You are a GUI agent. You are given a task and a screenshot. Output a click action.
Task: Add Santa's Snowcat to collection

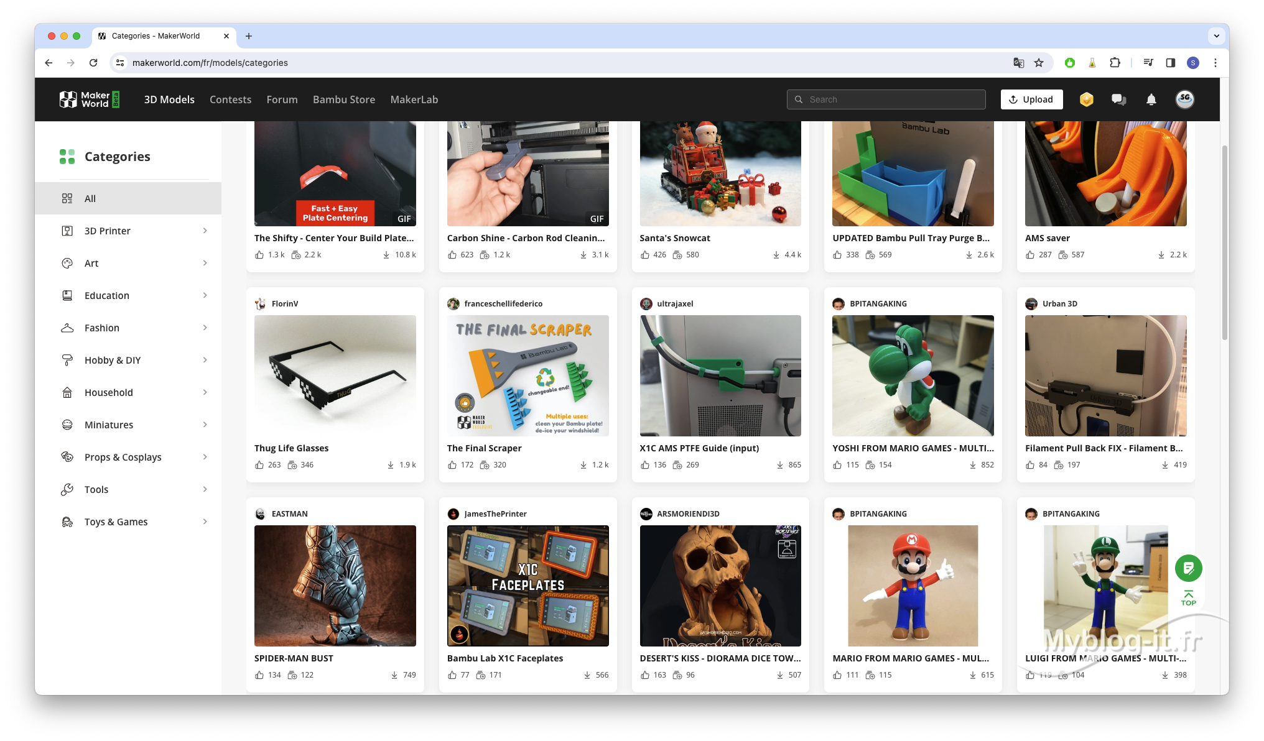click(x=677, y=255)
